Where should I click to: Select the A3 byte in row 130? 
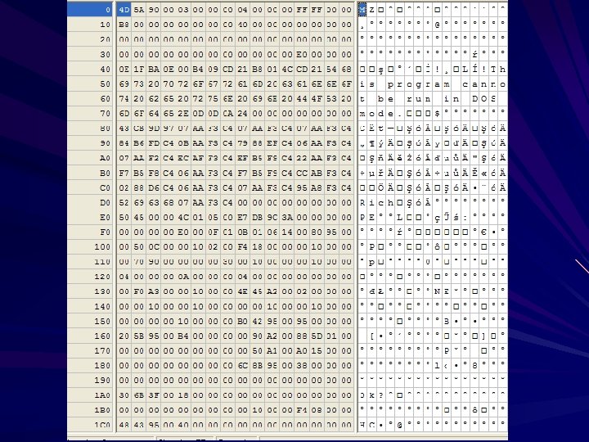click(154, 291)
